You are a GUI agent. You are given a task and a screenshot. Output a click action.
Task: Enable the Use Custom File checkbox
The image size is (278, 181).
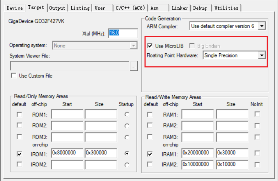13,76
